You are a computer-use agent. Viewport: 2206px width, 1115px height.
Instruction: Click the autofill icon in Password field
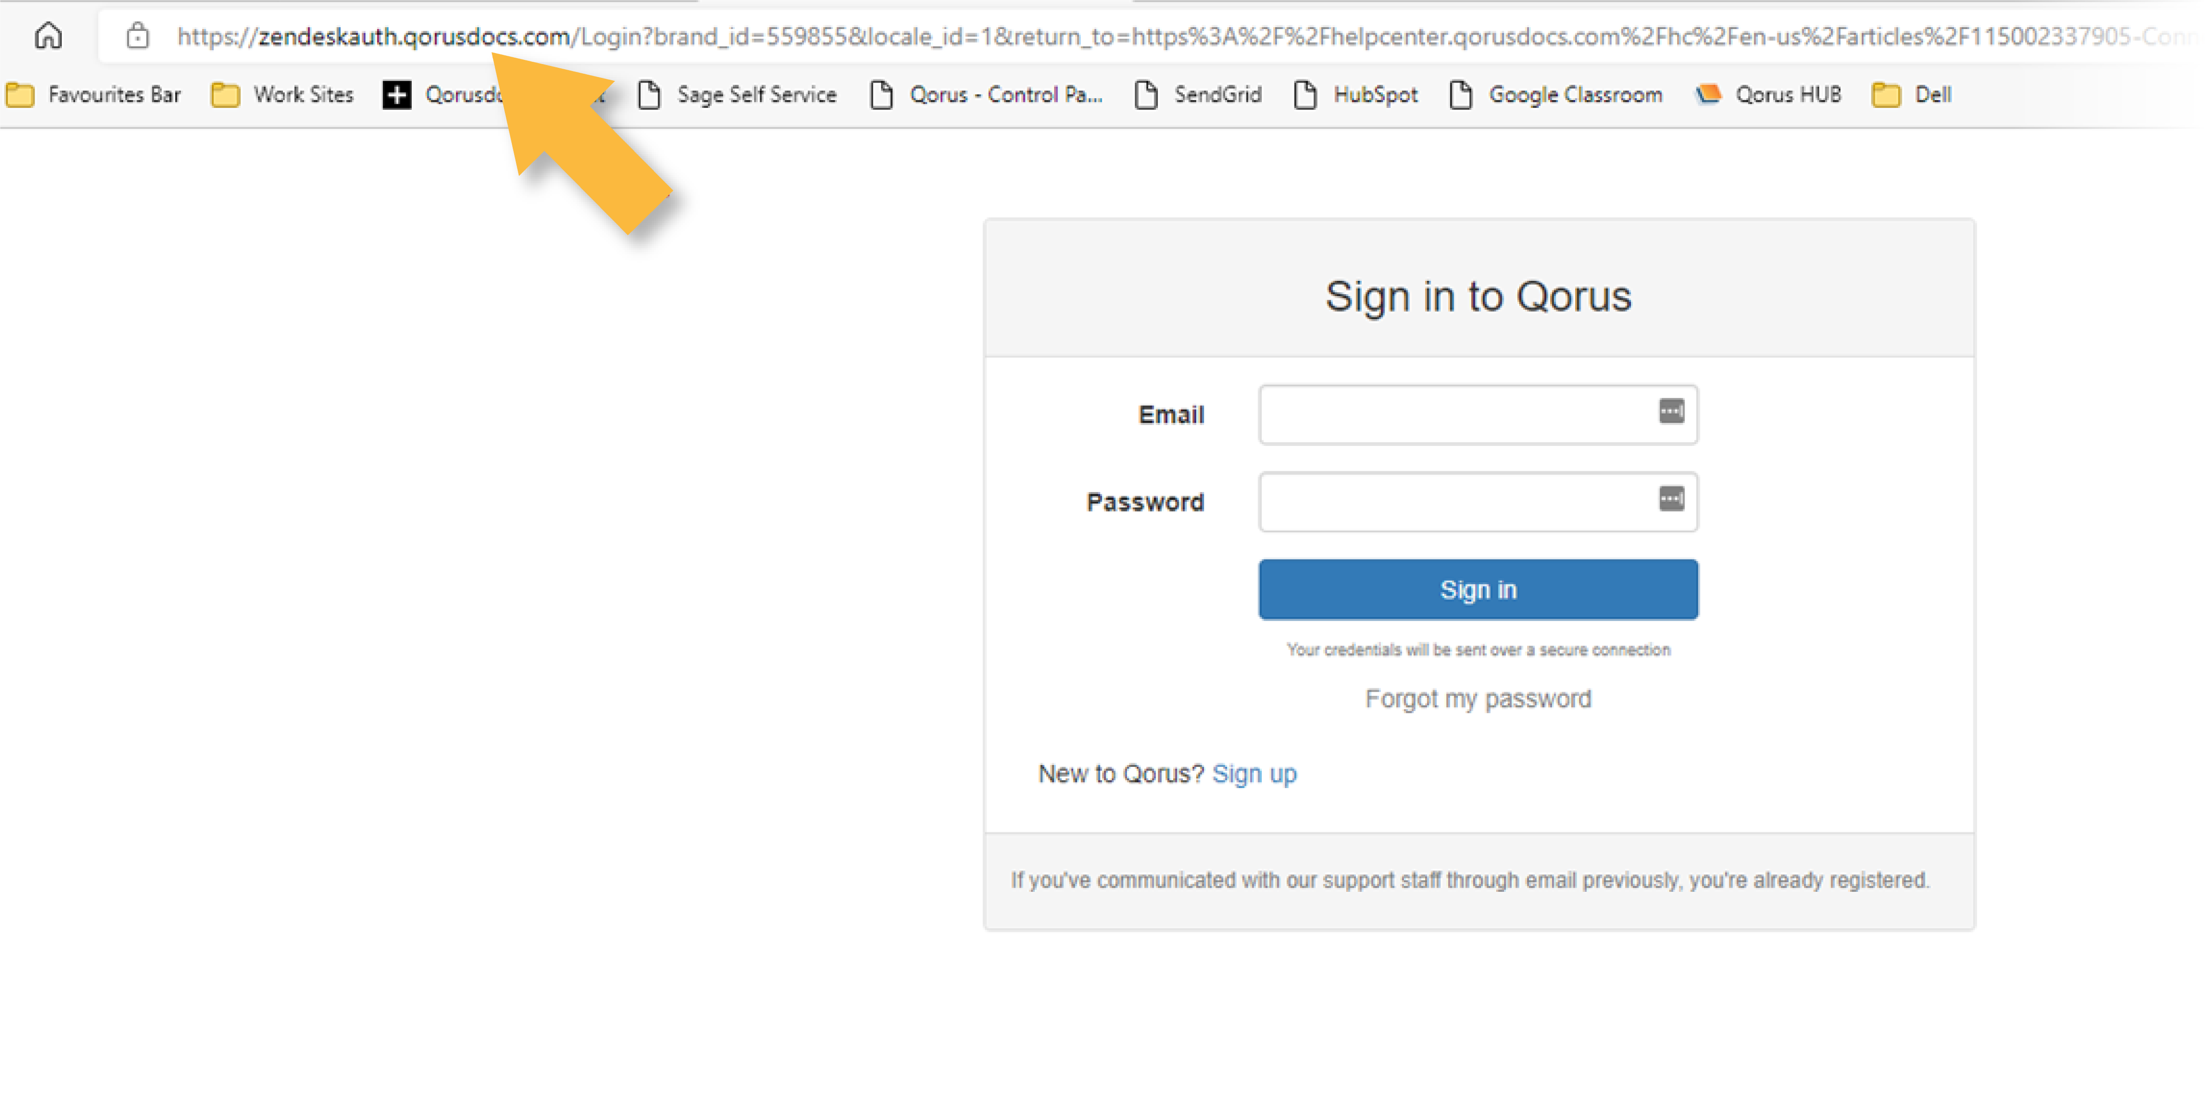[x=1671, y=499]
